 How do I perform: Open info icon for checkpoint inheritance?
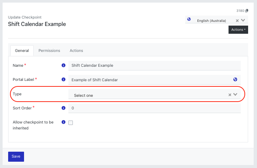pyautogui.click(x=64, y=122)
